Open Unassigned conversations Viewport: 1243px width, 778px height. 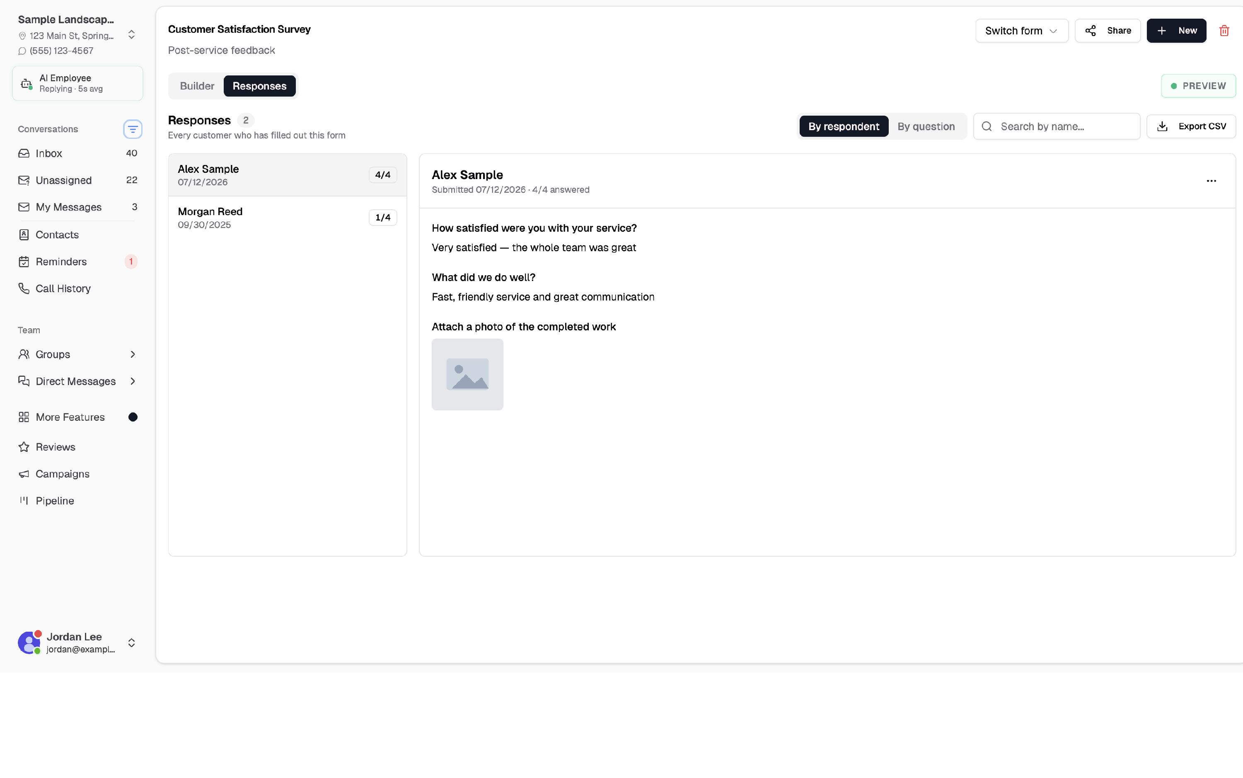(x=77, y=180)
